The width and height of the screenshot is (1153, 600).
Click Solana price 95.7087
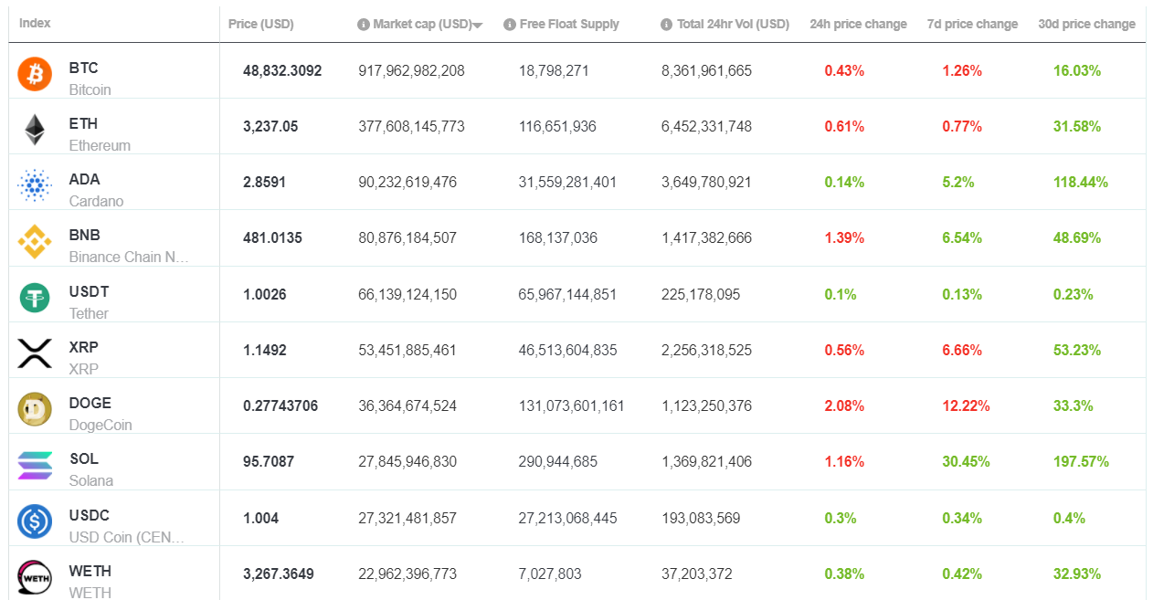pos(269,461)
